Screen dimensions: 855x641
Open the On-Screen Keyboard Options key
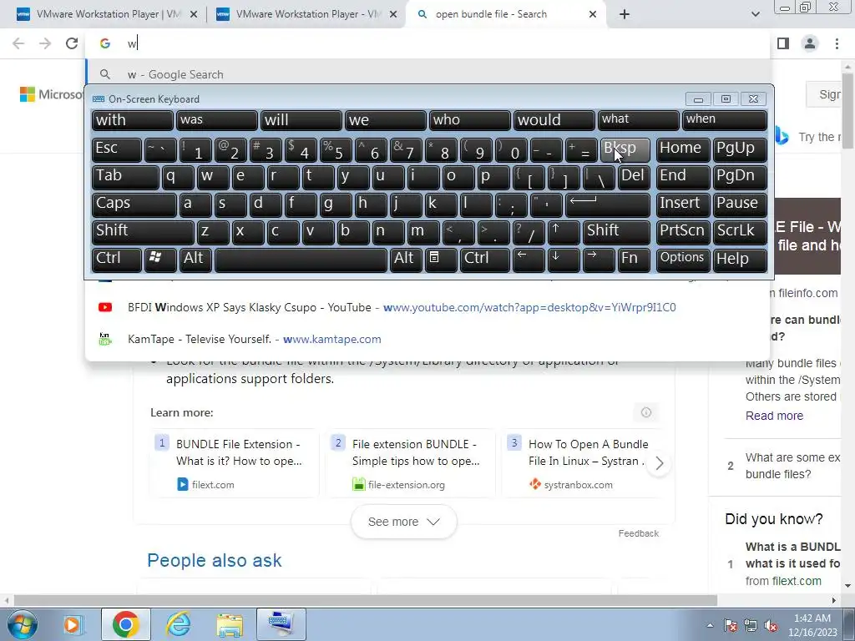(683, 260)
